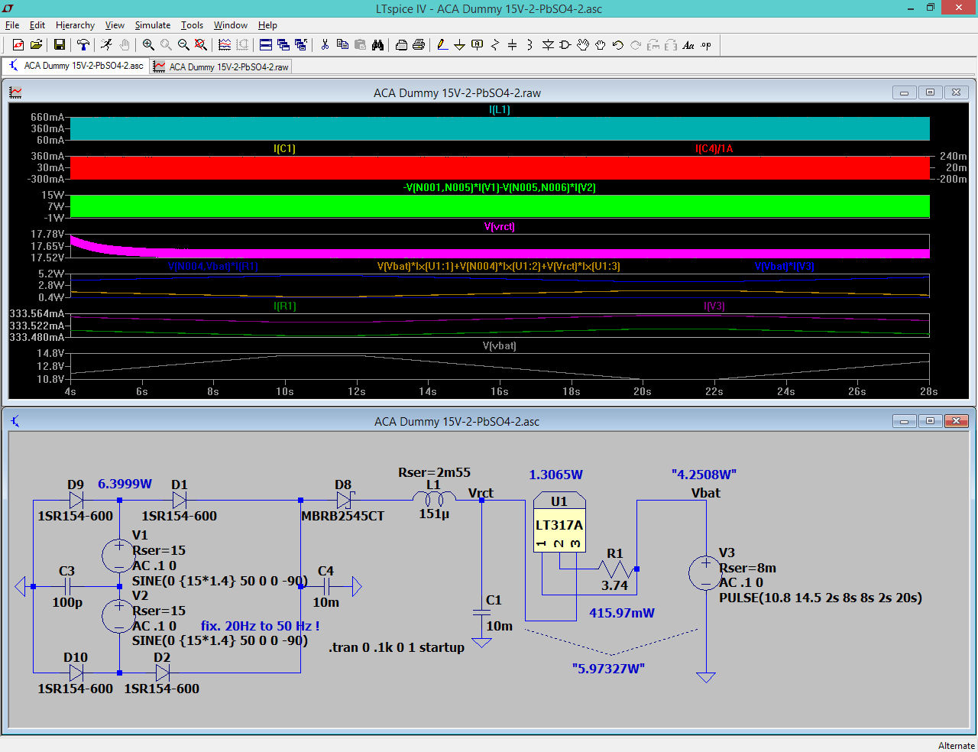Run the simulation with the running-man icon

click(x=106, y=45)
